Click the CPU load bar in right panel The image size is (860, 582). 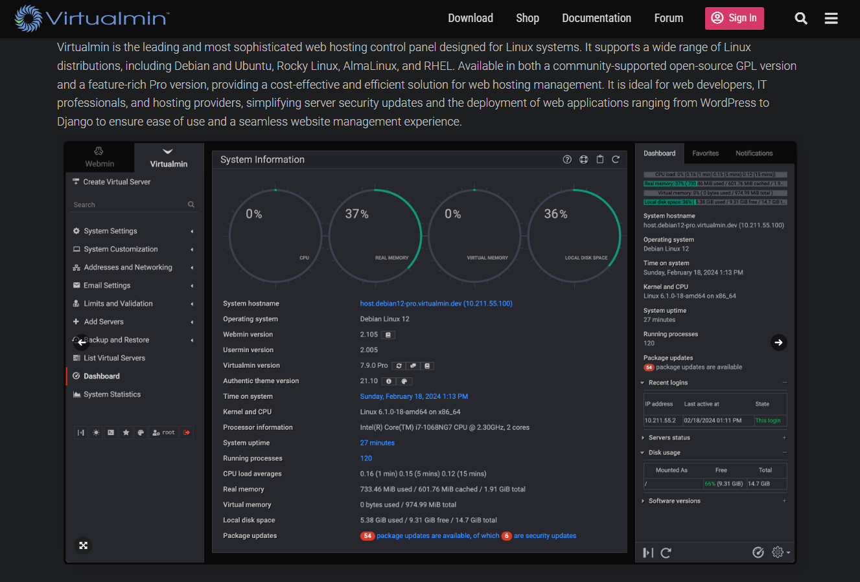[x=715, y=175]
